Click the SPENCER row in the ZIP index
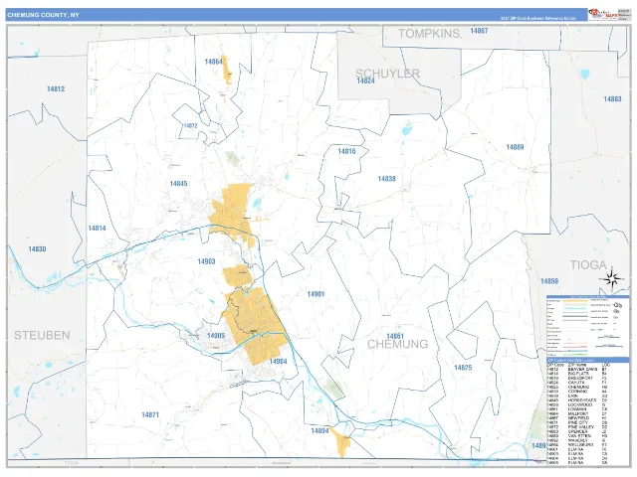The width and height of the screenshot is (637, 477). point(577,431)
